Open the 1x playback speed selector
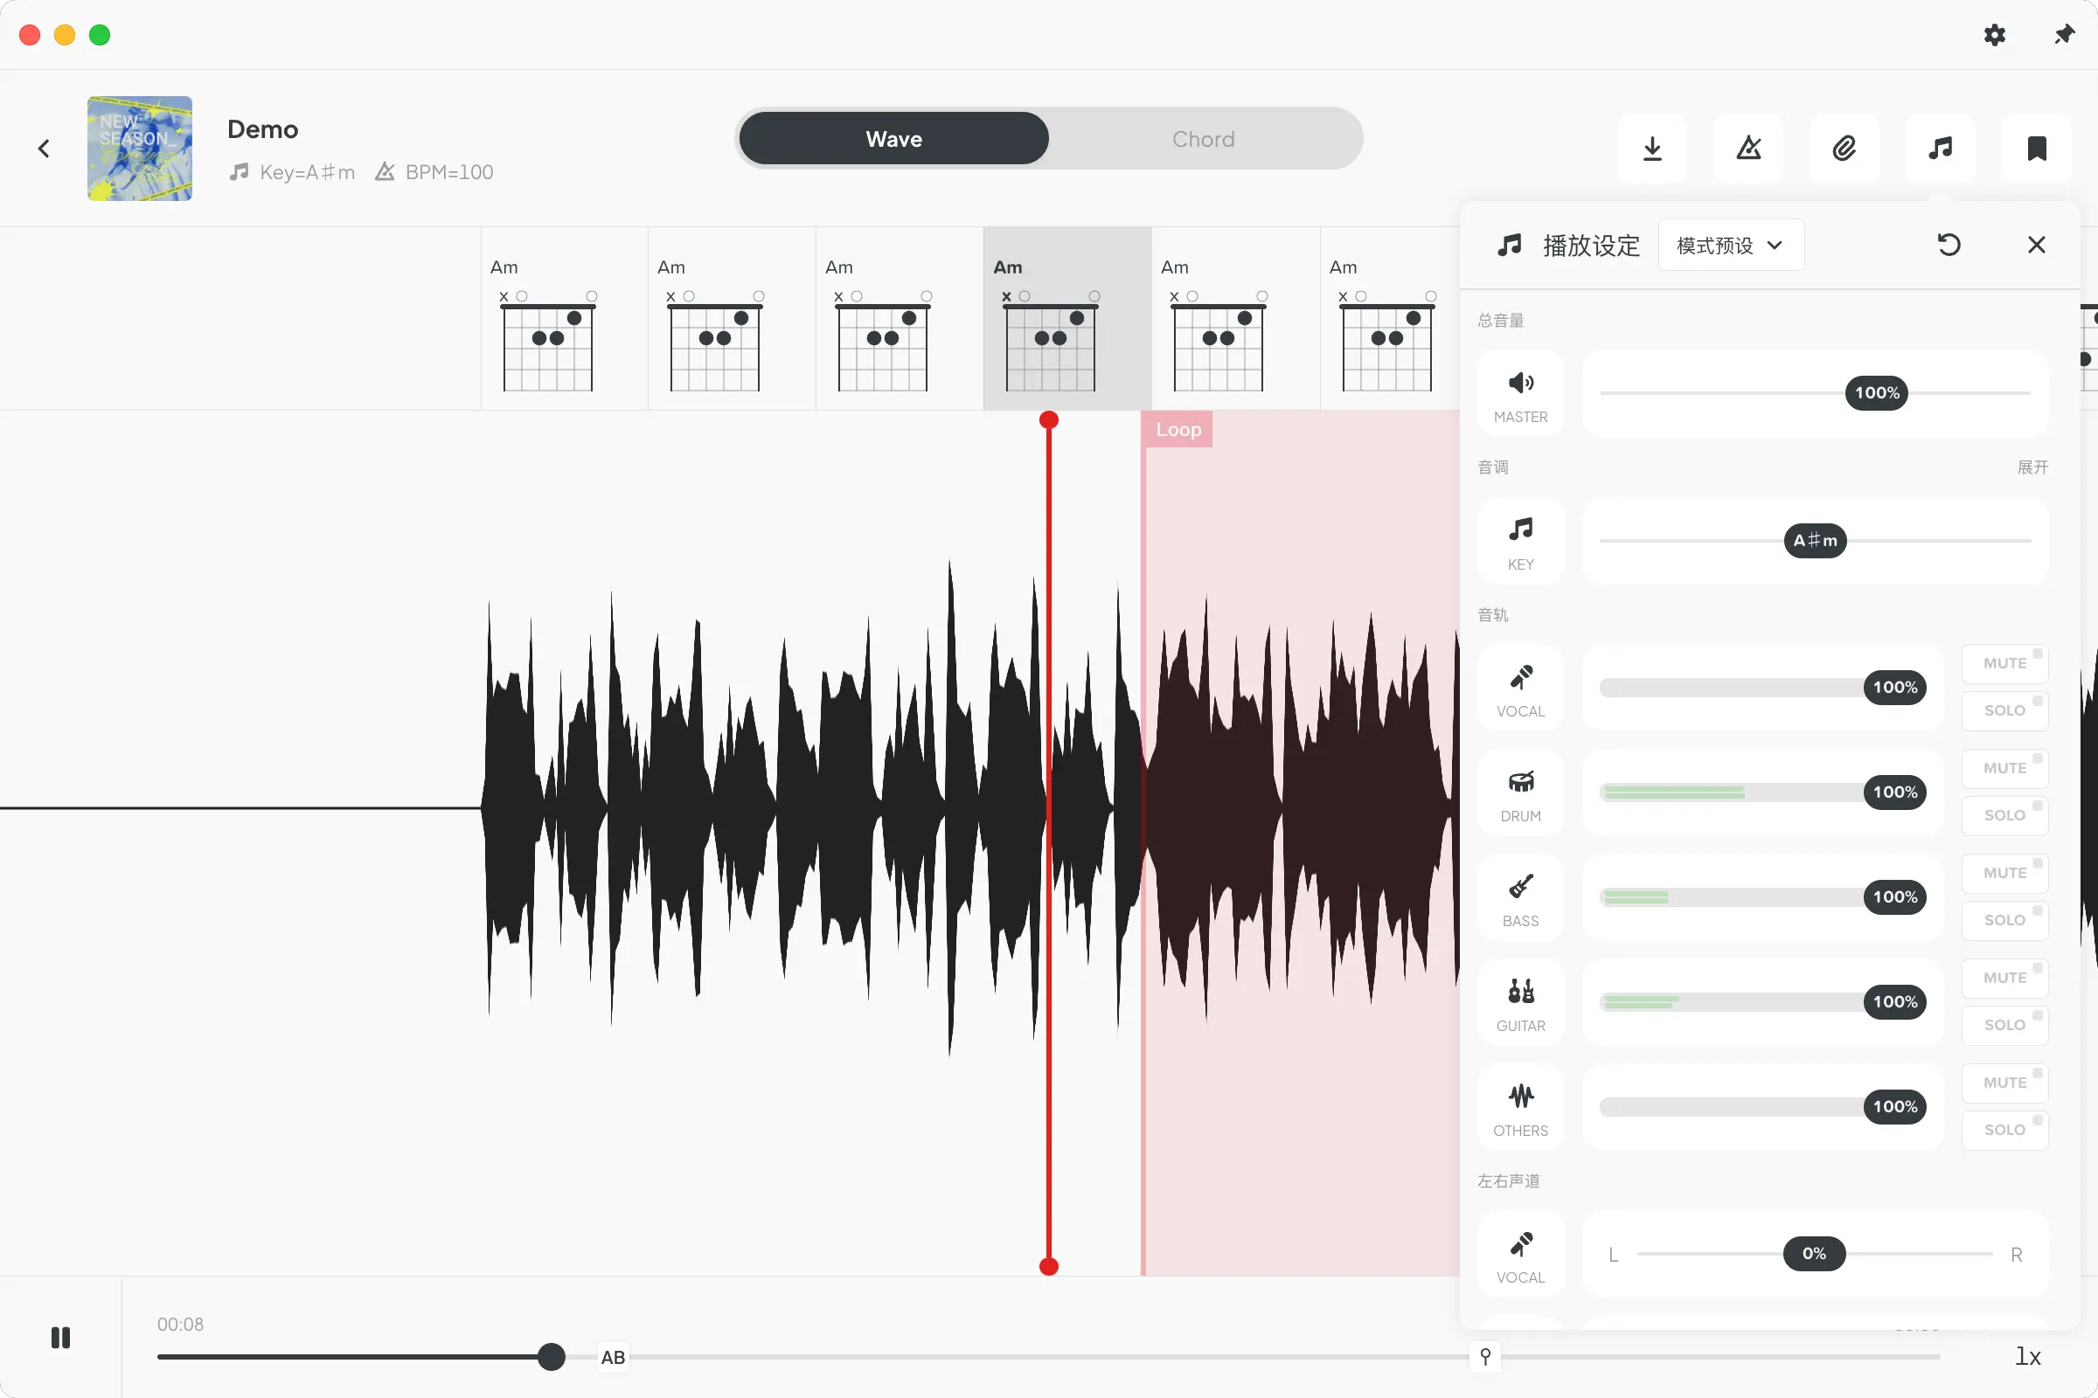The height and width of the screenshot is (1398, 2098). (2027, 1356)
